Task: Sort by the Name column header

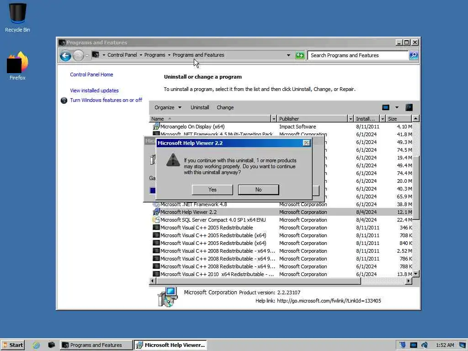Action: tap(210, 119)
